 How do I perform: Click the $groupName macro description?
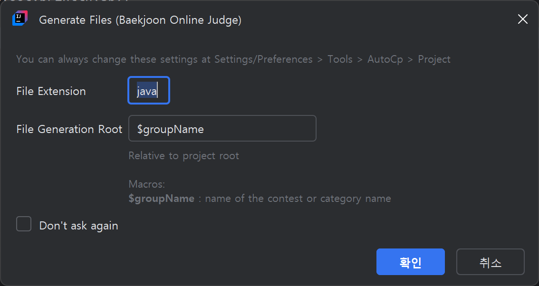point(260,199)
